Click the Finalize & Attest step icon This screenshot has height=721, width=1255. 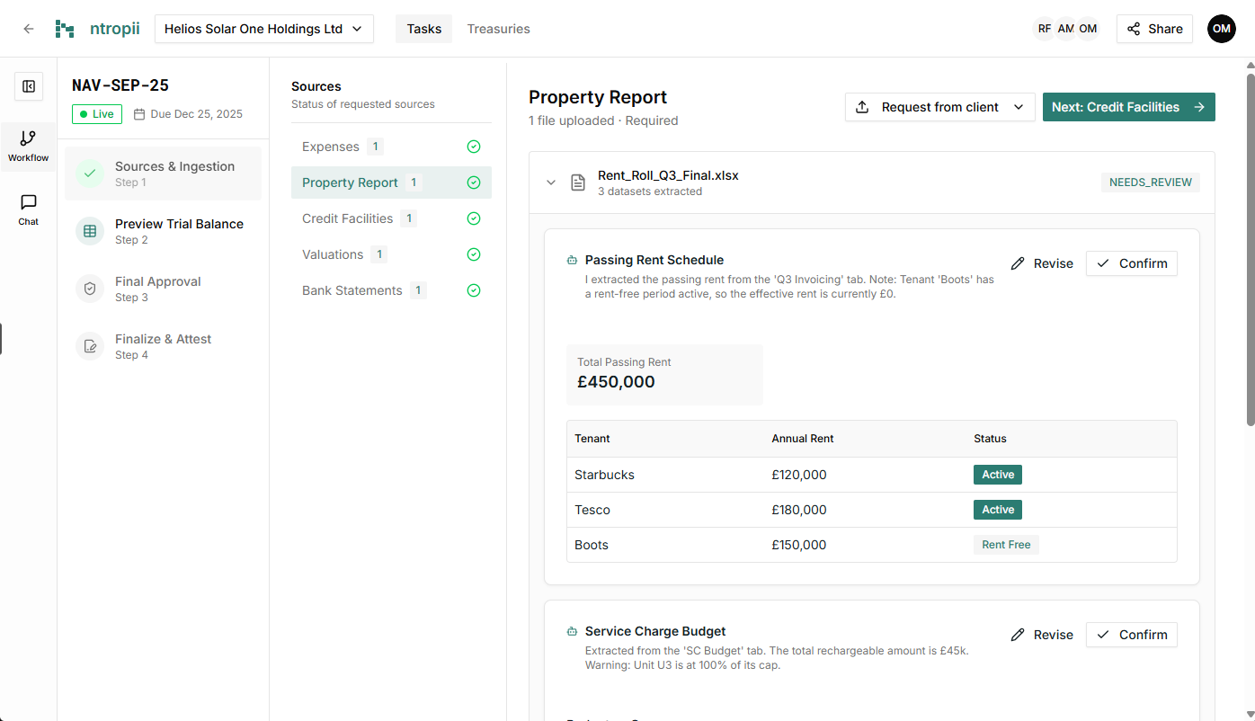click(x=90, y=346)
